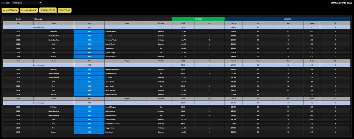Click the Coach: Chip Lindsey header text

point(341,3)
